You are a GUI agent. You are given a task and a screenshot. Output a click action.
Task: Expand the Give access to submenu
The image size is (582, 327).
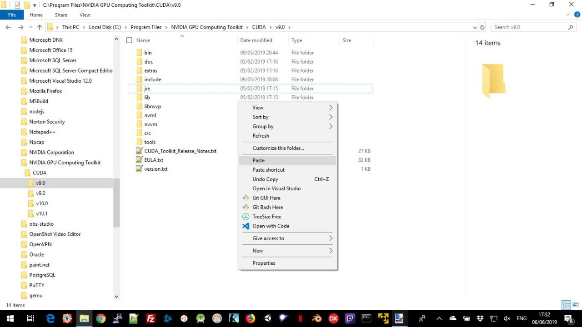tap(287, 238)
